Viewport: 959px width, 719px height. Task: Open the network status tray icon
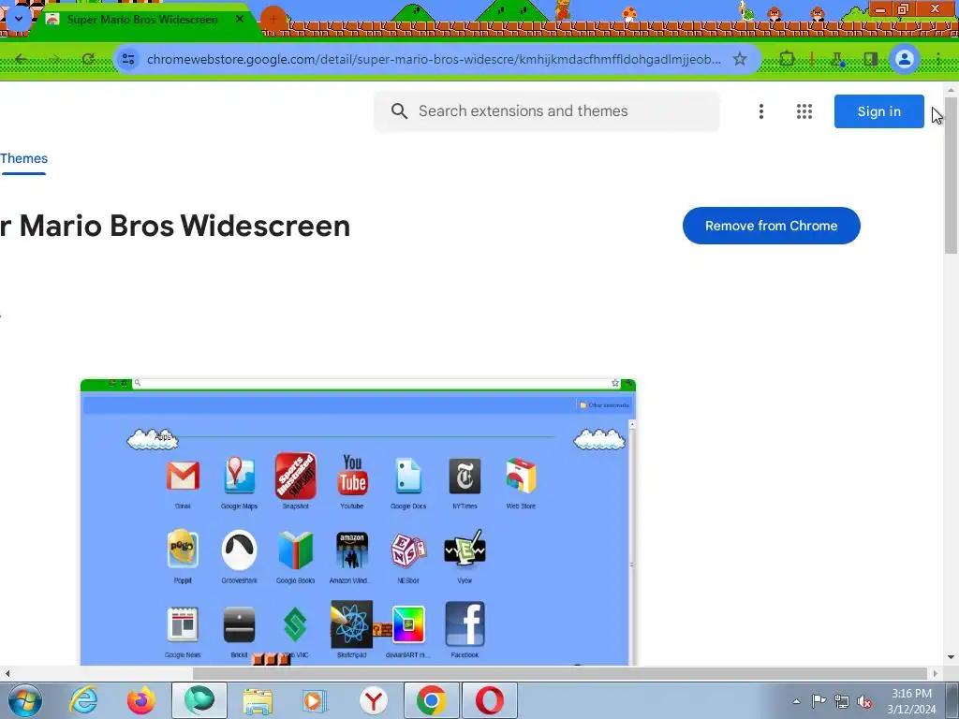click(842, 702)
